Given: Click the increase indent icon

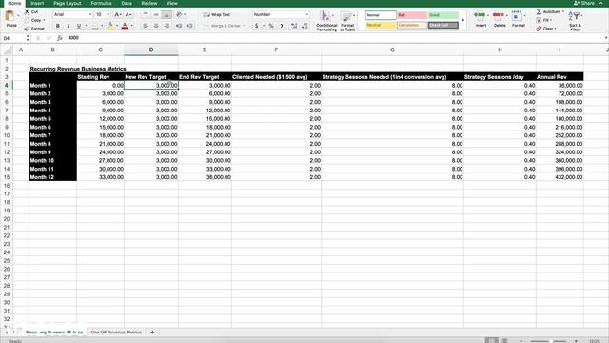Looking at the screenshot, I should tap(189, 26).
